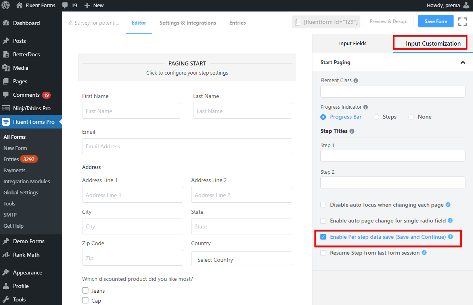473x305 pixels.
Task: Check Resume Step from last form session
Action: 323,253
